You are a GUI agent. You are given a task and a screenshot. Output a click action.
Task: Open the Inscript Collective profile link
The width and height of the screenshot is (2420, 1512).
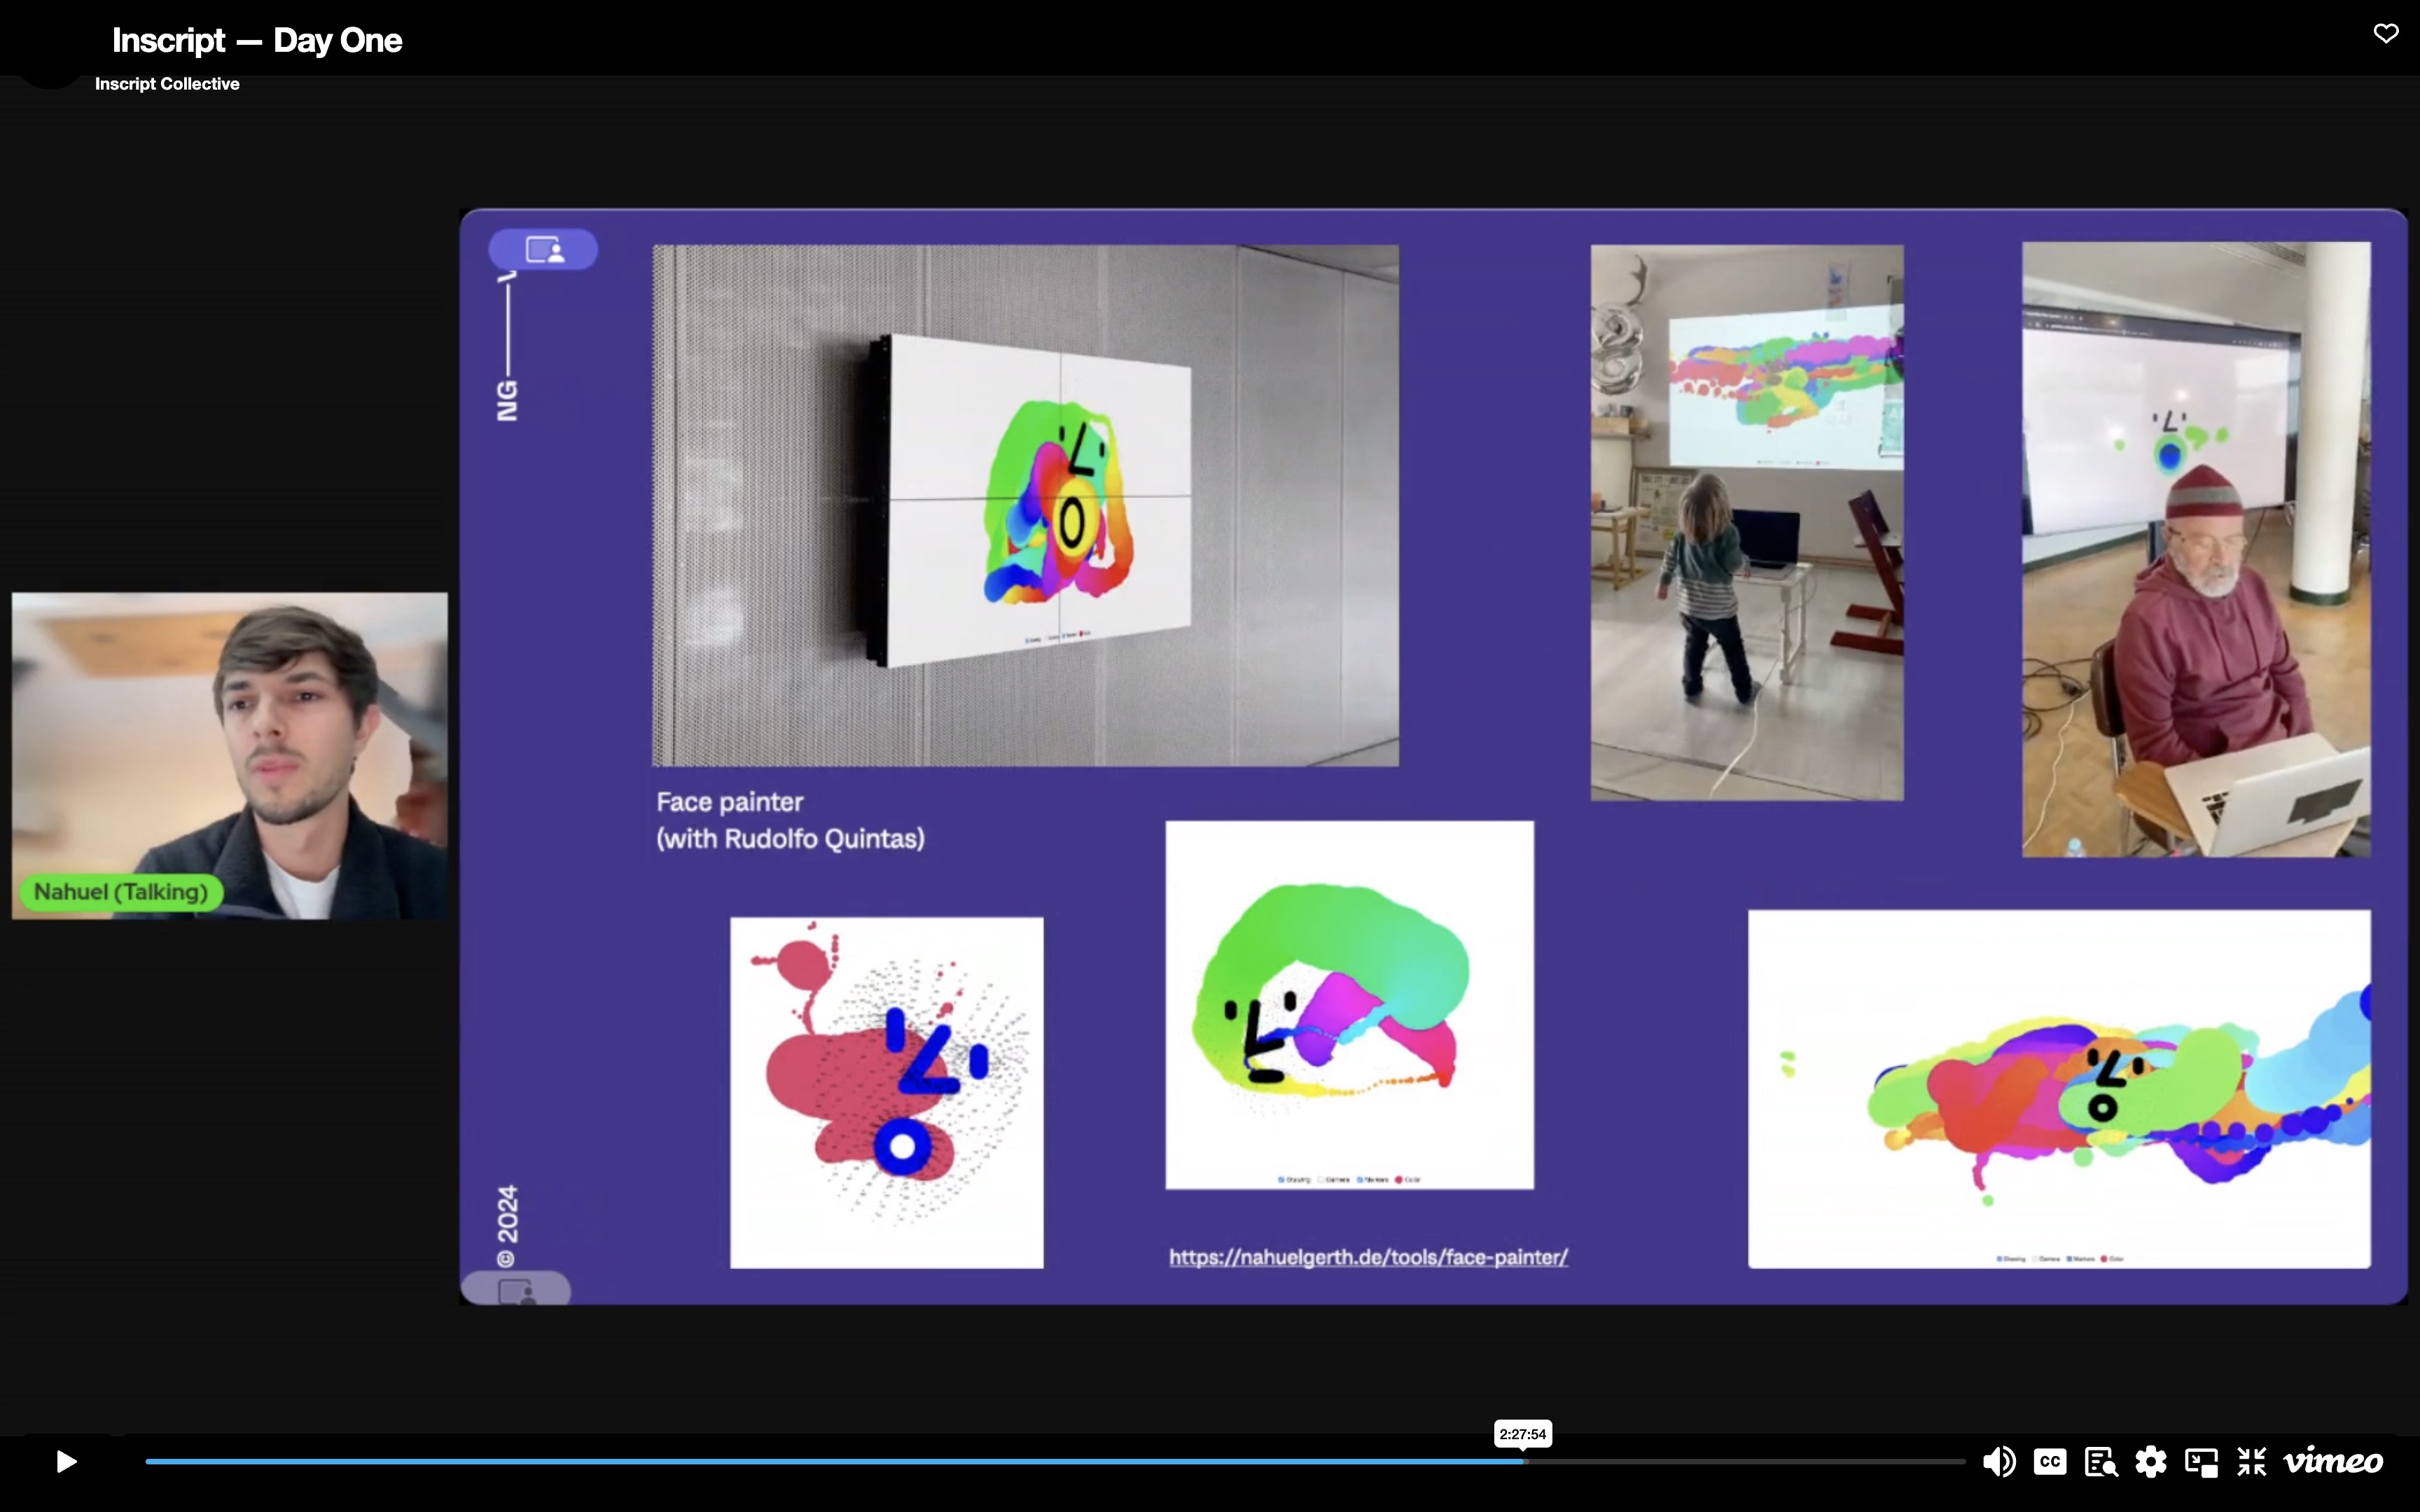point(167,84)
